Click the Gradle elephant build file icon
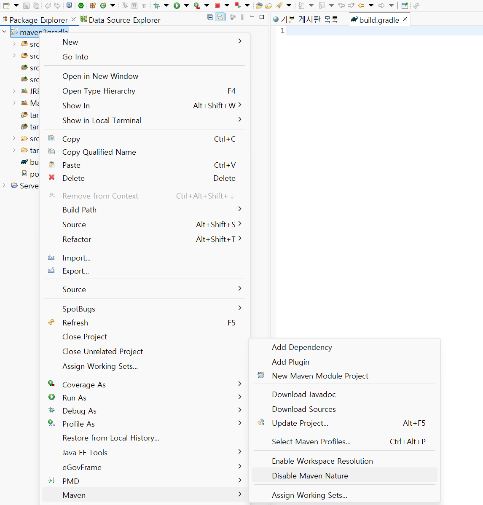The width and height of the screenshot is (483, 505). pyautogui.click(x=24, y=162)
